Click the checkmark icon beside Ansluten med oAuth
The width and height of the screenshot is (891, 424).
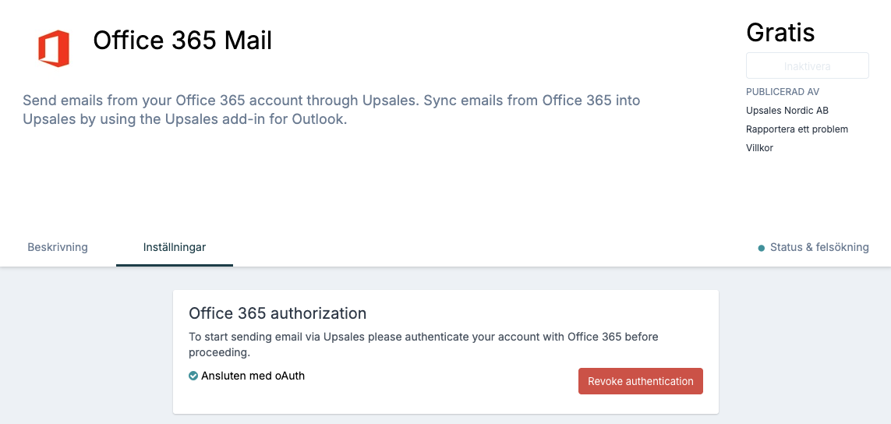pos(193,376)
